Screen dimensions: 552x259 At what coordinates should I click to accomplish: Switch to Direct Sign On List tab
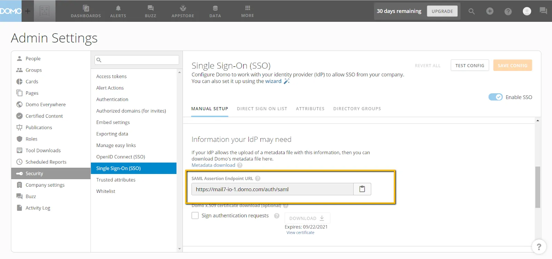262,109
